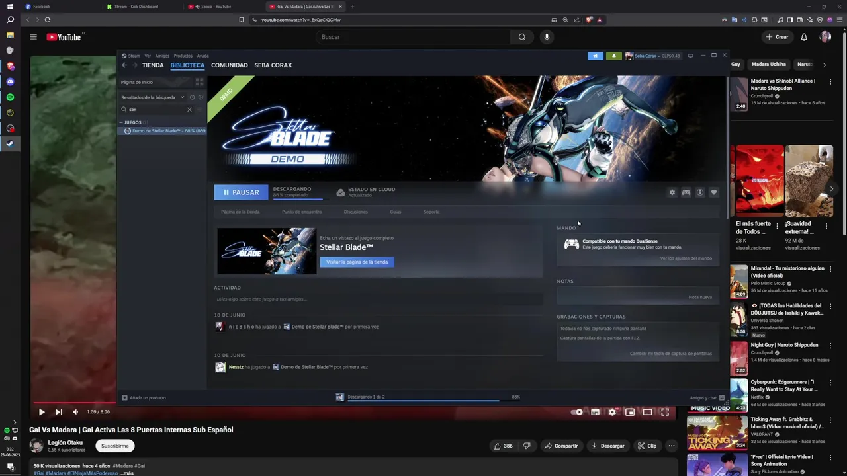Open the Productos menu in Steam
The height and width of the screenshot is (476, 847).
[183, 56]
